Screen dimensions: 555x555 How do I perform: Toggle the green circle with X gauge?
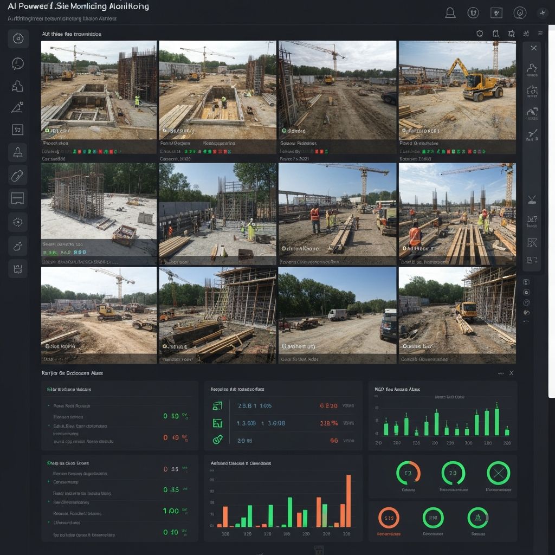tap(498, 473)
